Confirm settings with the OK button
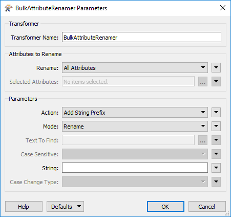Viewport: 231px width, 217px height. [x=165, y=207]
